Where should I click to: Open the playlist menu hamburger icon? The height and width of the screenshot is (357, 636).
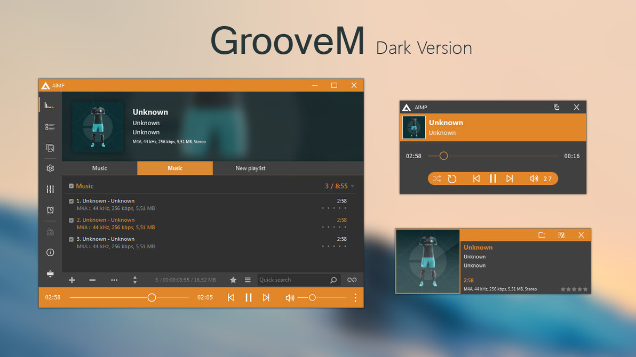(x=248, y=280)
